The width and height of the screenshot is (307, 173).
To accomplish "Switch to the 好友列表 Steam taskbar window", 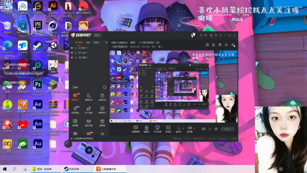I will tap(78, 169).
